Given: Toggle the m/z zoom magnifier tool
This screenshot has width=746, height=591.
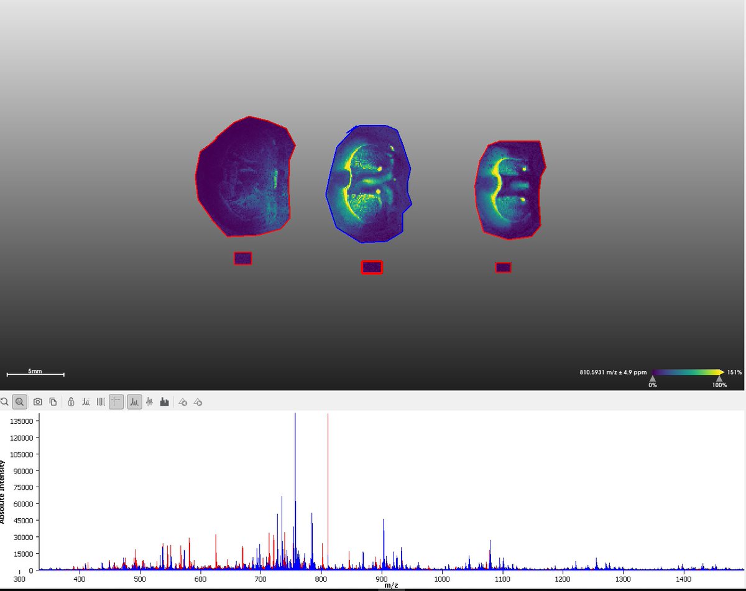Looking at the screenshot, I should pos(20,402).
